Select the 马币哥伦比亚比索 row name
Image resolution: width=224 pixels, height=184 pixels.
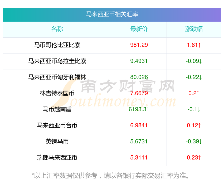coord(57,45)
